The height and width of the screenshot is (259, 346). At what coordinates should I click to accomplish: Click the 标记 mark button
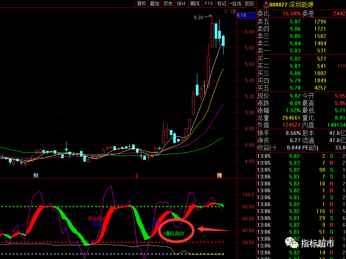coord(222,3)
